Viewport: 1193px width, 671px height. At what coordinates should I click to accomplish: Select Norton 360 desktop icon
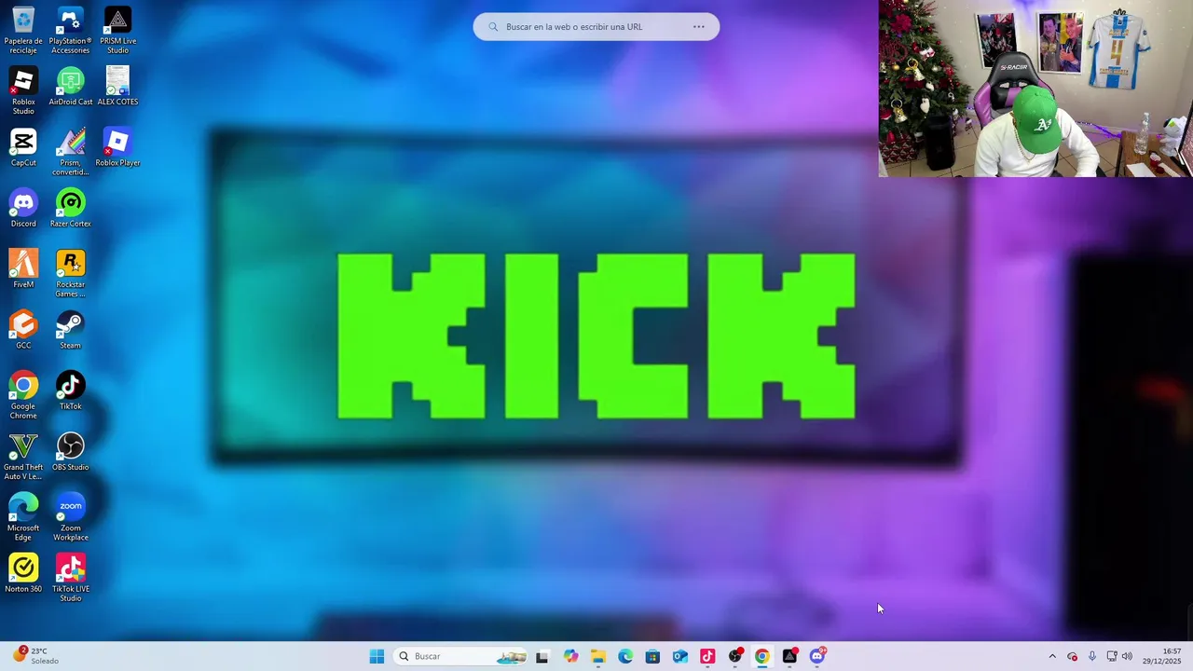[23, 573]
